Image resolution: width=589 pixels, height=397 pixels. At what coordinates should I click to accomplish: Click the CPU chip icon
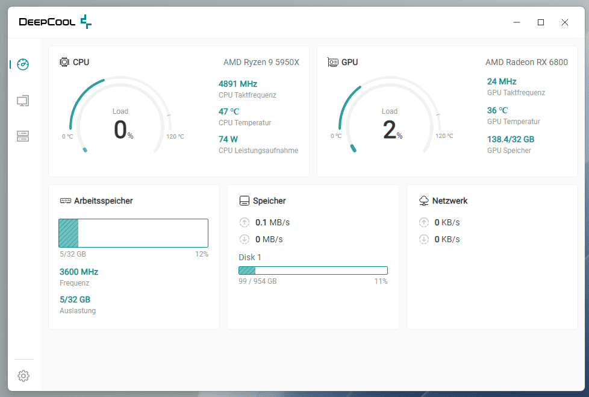click(x=64, y=62)
